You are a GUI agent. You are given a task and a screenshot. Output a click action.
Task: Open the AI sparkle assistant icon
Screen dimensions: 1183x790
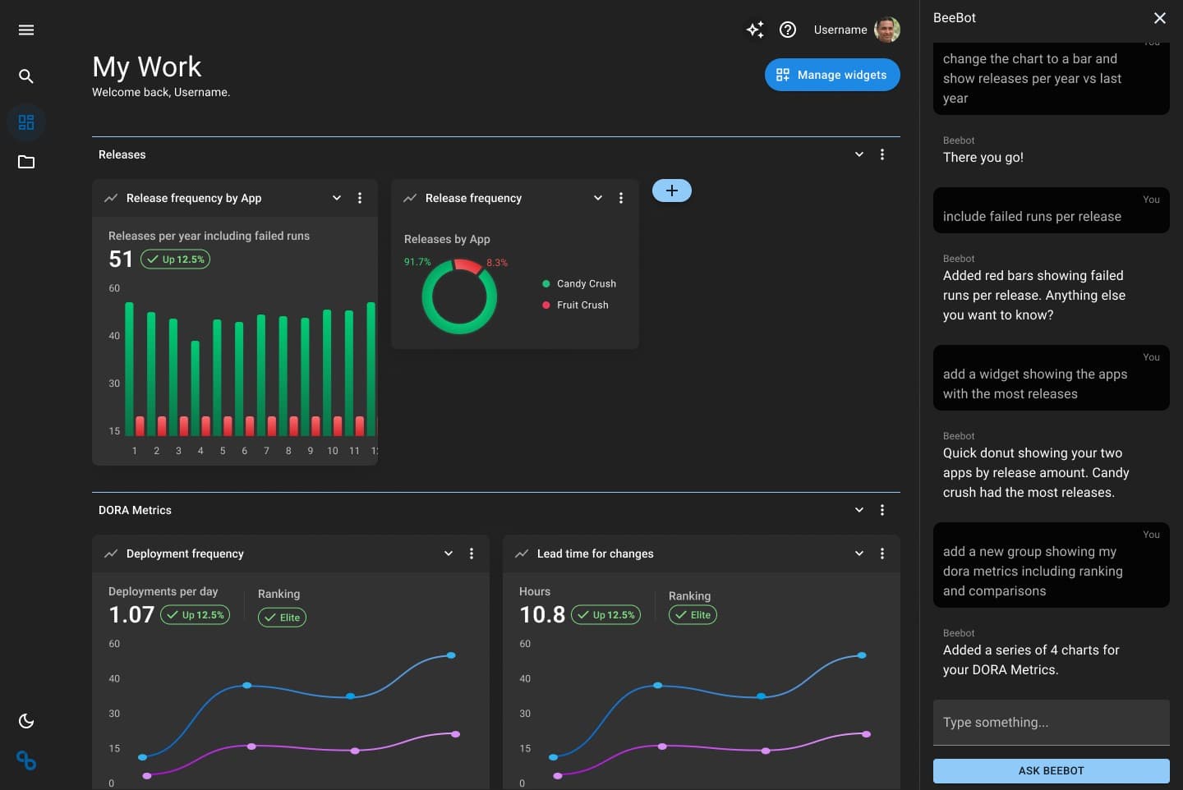click(755, 30)
